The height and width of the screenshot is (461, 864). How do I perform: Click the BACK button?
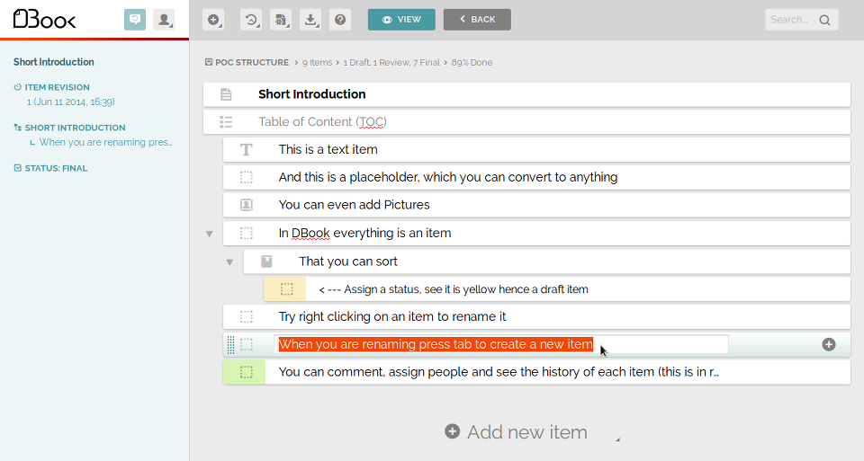[477, 20]
